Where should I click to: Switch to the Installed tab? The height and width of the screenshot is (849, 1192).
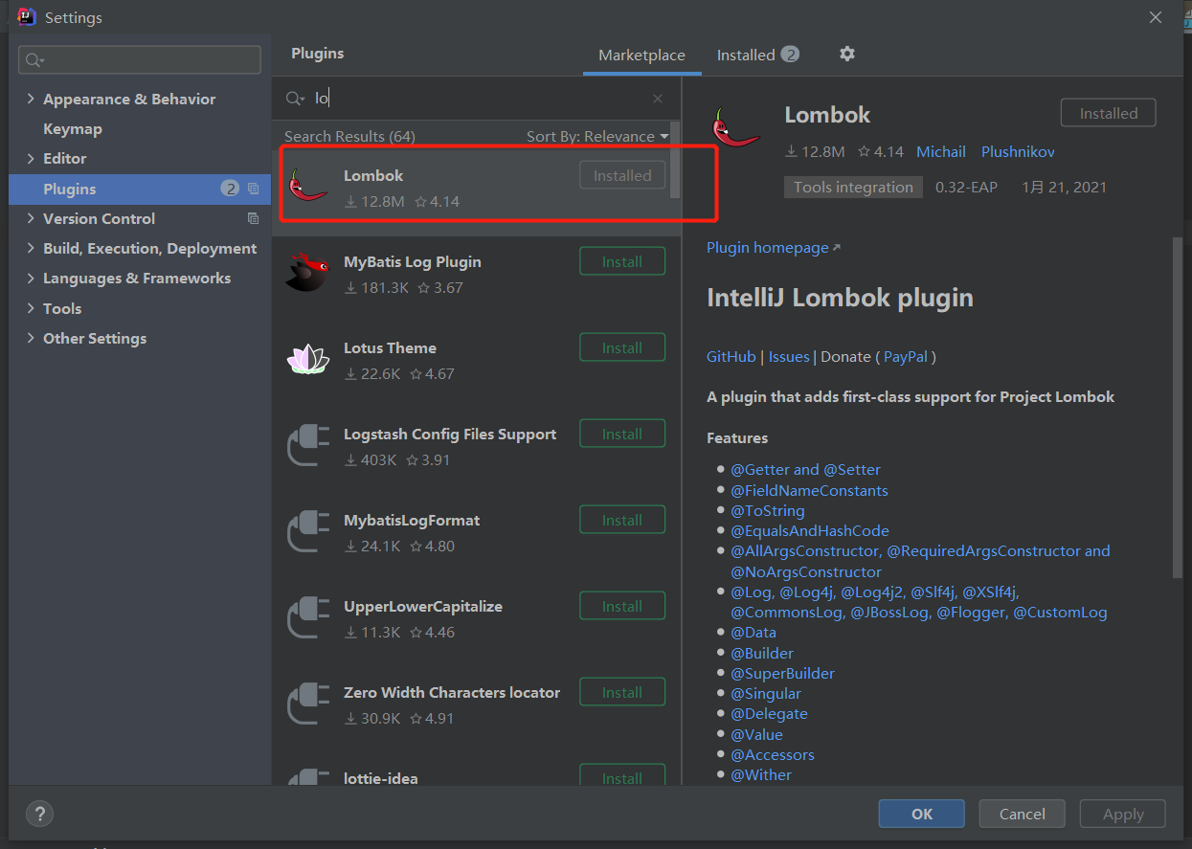757,56
